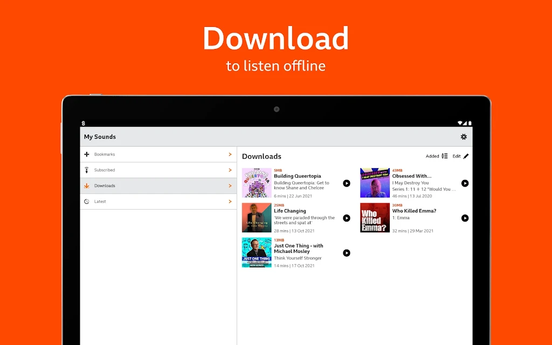Open the settings gear in My Sounds
This screenshot has height=345, width=552.
point(464,136)
